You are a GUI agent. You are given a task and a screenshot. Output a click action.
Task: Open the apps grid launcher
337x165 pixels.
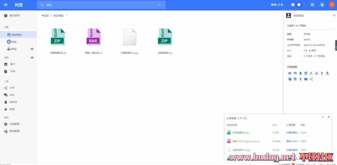312,5
